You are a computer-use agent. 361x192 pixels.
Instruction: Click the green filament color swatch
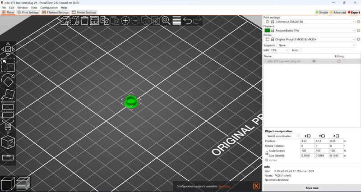[267, 30]
